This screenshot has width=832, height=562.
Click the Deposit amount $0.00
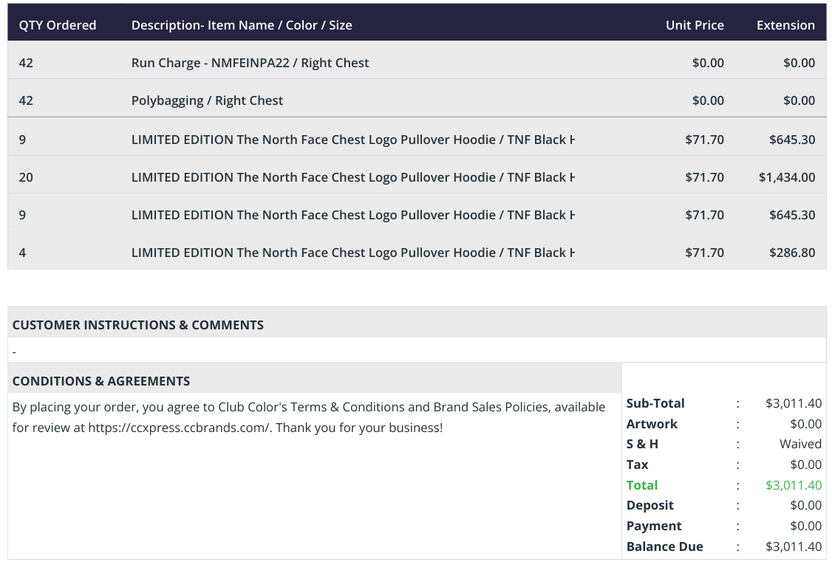pyautogui.click(x=805, y=506)
